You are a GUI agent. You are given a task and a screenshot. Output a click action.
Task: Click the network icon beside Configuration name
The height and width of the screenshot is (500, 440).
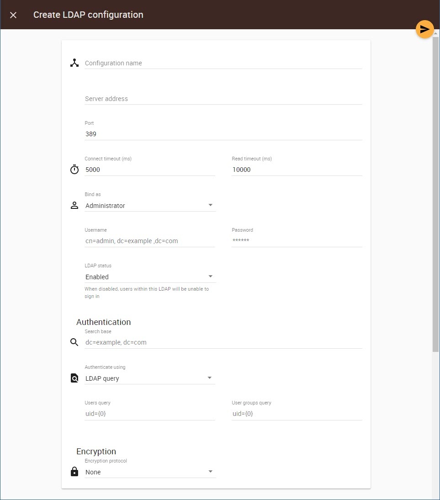pos(74,63)
